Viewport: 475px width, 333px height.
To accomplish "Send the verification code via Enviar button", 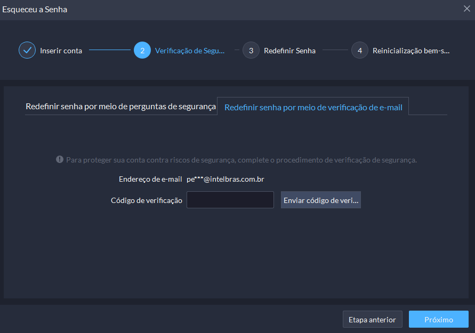I will point(321,200).
